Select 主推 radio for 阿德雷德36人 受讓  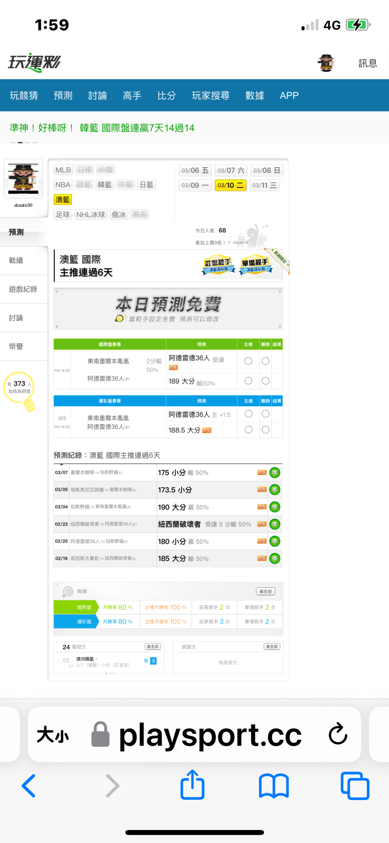tap(248, 361)
